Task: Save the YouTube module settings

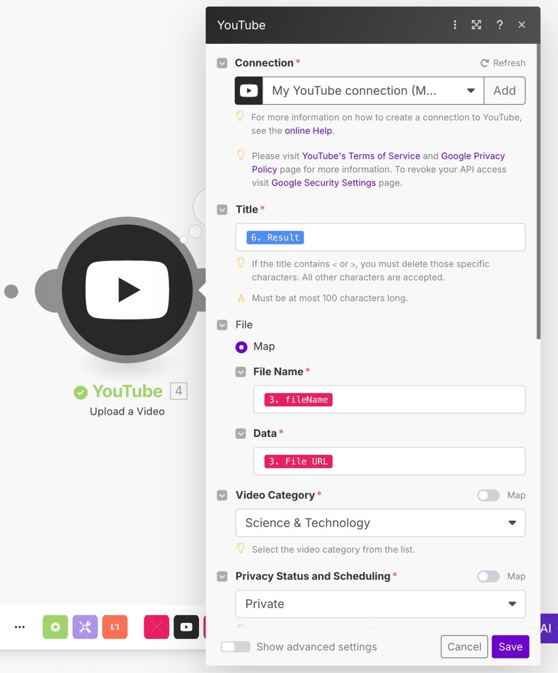Action: point(510,647)
